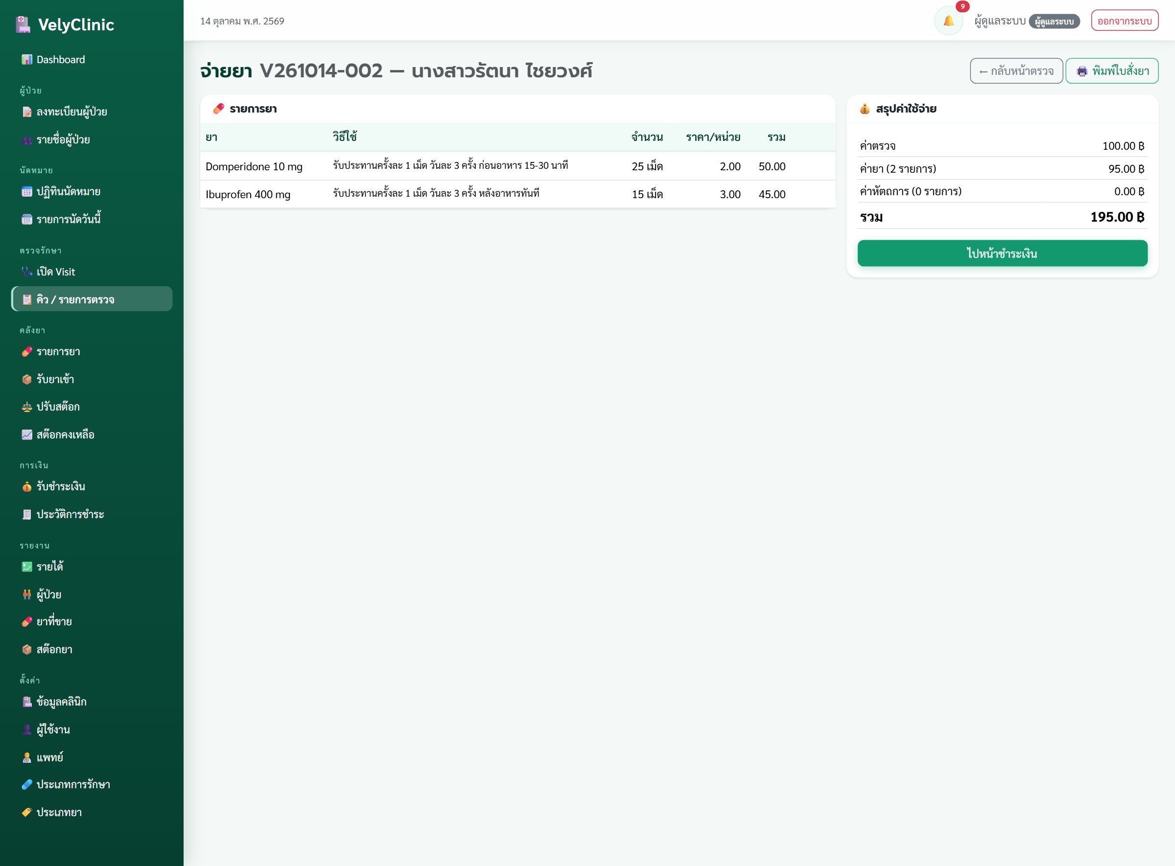Click the ออกจากระบบ logout button
The width and height of the screenshot is (1175, 866).
click(1125, 21)
